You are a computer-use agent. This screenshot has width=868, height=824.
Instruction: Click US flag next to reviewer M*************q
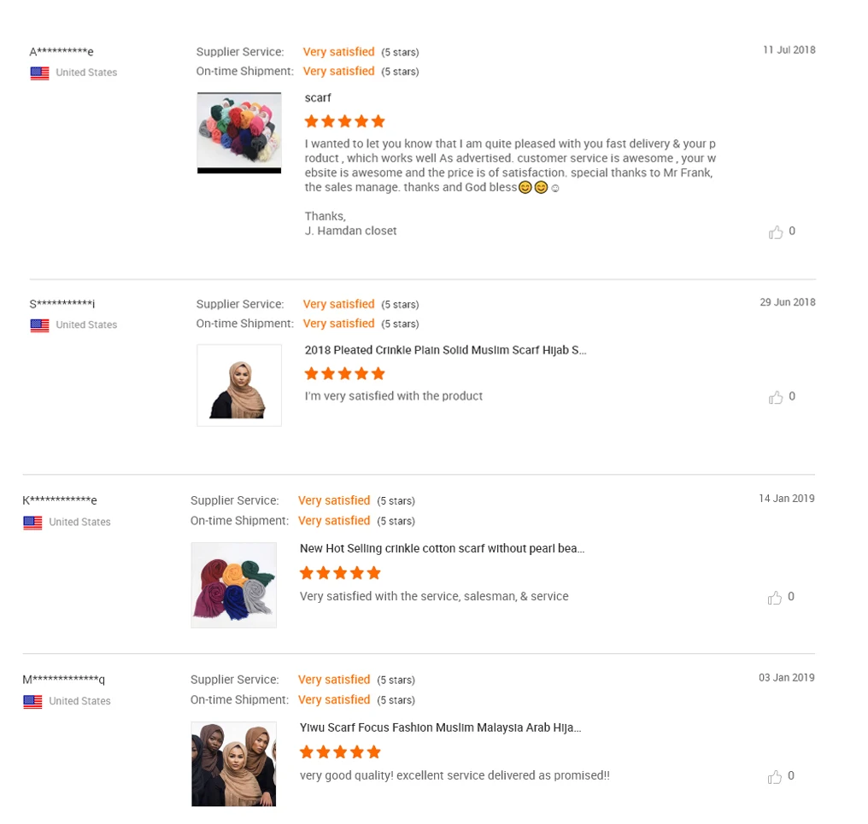32,702
